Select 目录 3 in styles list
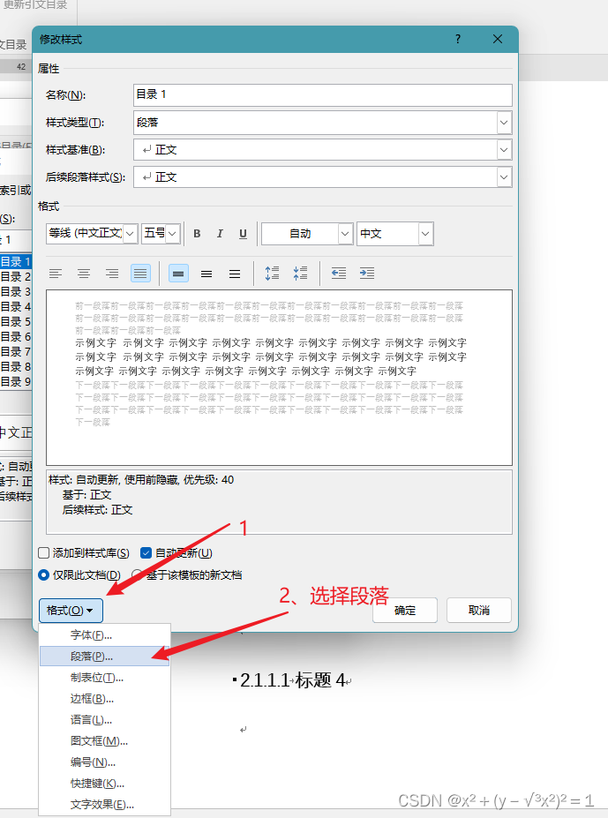This screenshot has height=818, width=608. pyautogui.click(x=16, y=291)
